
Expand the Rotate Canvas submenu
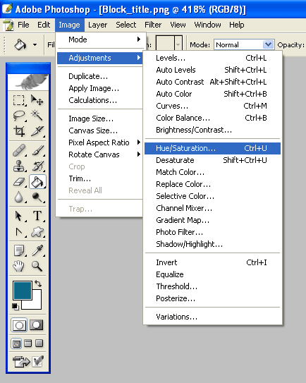point(99,154)
